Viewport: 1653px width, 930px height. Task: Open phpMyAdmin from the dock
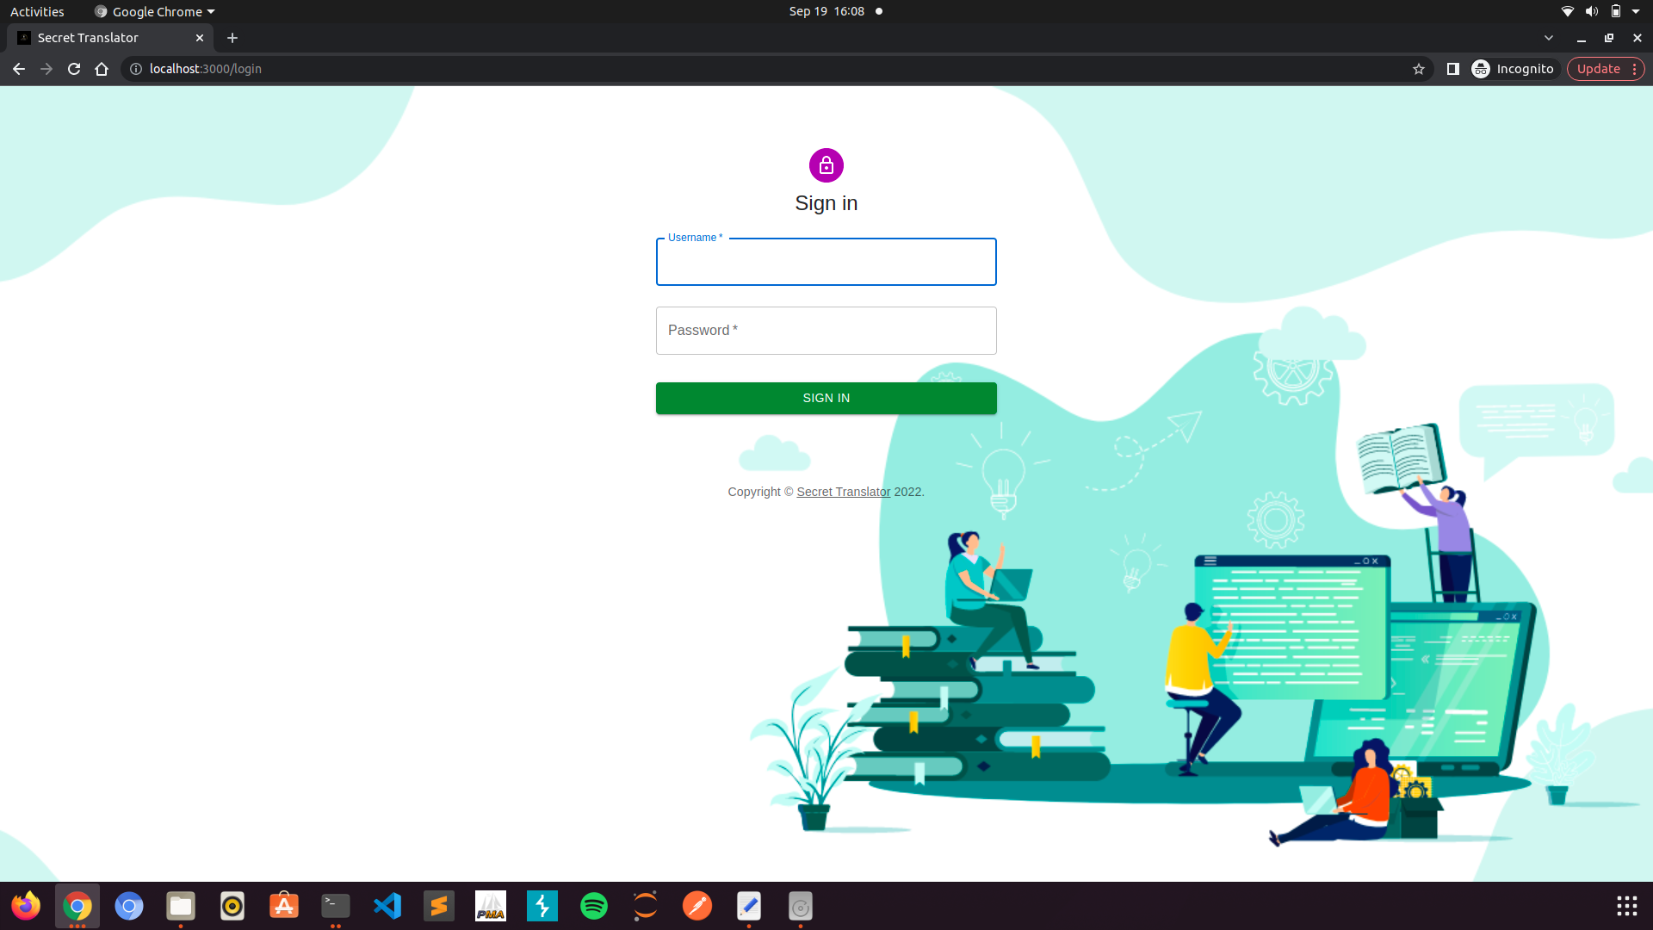(x=491, y=906)
